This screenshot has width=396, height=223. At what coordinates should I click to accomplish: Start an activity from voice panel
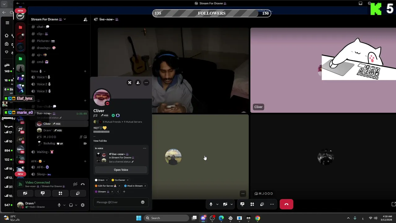tap(60, 193)
